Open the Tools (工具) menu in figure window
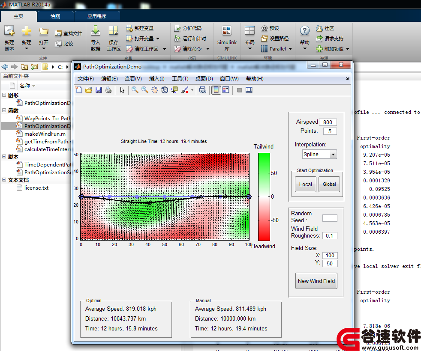The width and height of the screenshot is (421, 351). click(x=180, y=79)
